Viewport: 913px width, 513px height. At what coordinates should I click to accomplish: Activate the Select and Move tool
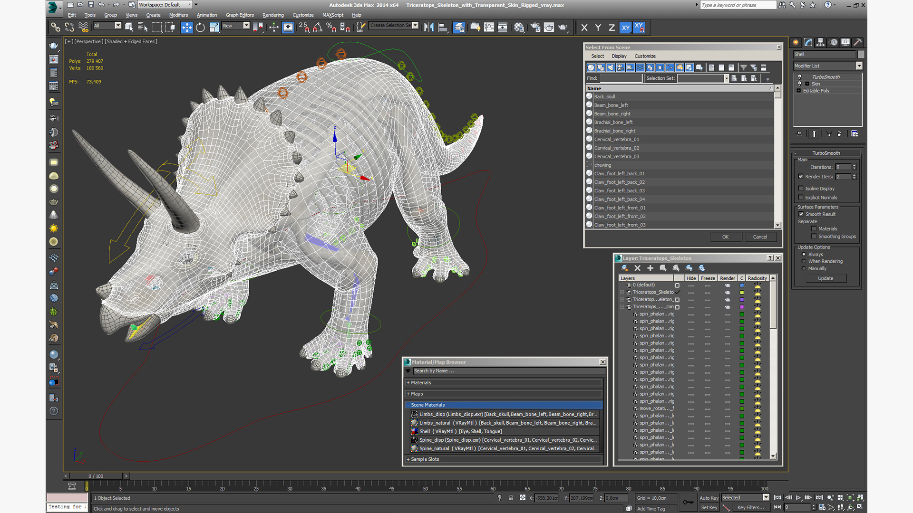pos(187,27)
